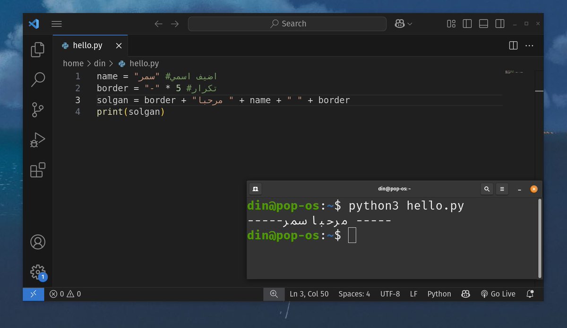Split the editor to the right

tap(513, 46)
